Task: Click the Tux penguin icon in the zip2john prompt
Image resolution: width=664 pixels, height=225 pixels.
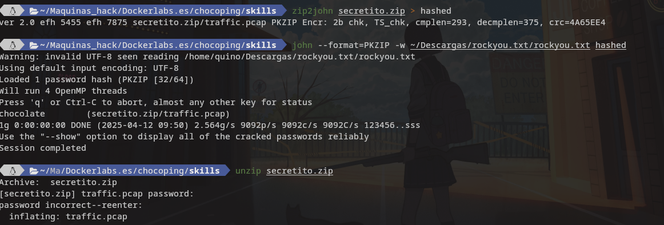Action: [x=13, y=11]
